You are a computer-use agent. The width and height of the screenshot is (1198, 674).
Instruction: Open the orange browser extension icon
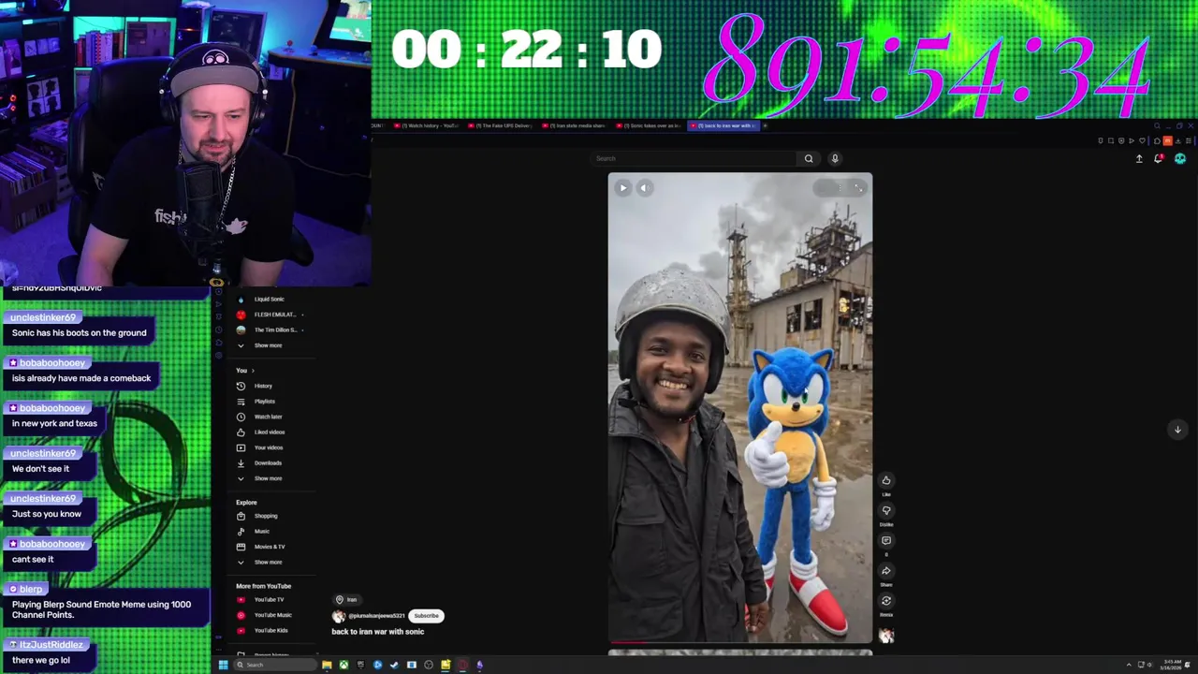pyautogui.click(x=1167, y=140)
